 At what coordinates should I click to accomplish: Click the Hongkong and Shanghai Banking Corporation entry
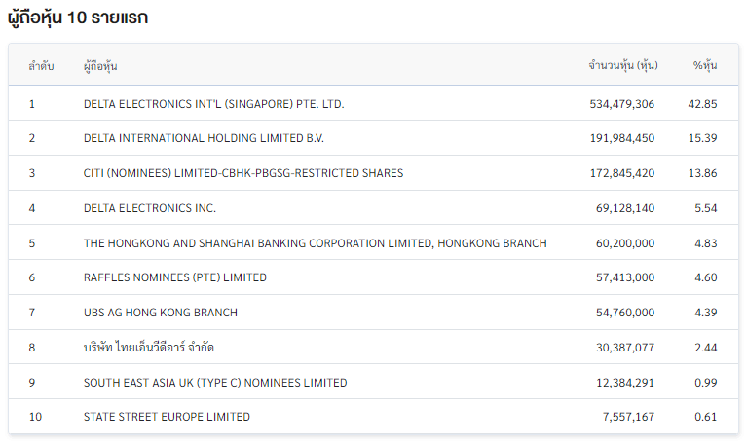click(x=315, y=243)
